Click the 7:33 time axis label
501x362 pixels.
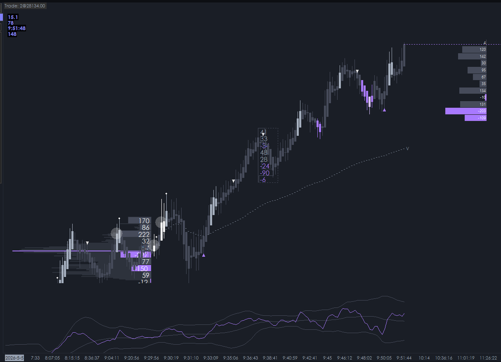coord(35,358)
